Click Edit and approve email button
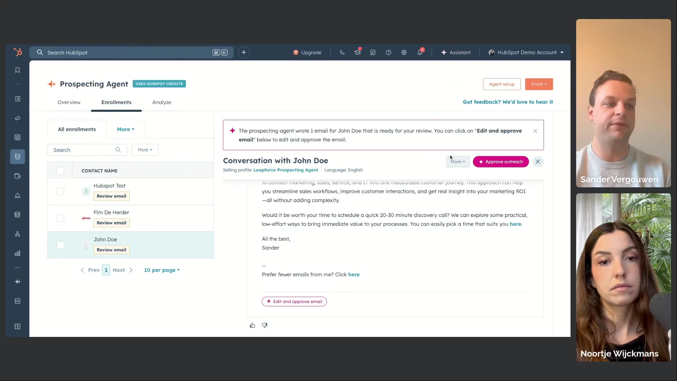The image size is (677, 381). (x=294, y=302)
